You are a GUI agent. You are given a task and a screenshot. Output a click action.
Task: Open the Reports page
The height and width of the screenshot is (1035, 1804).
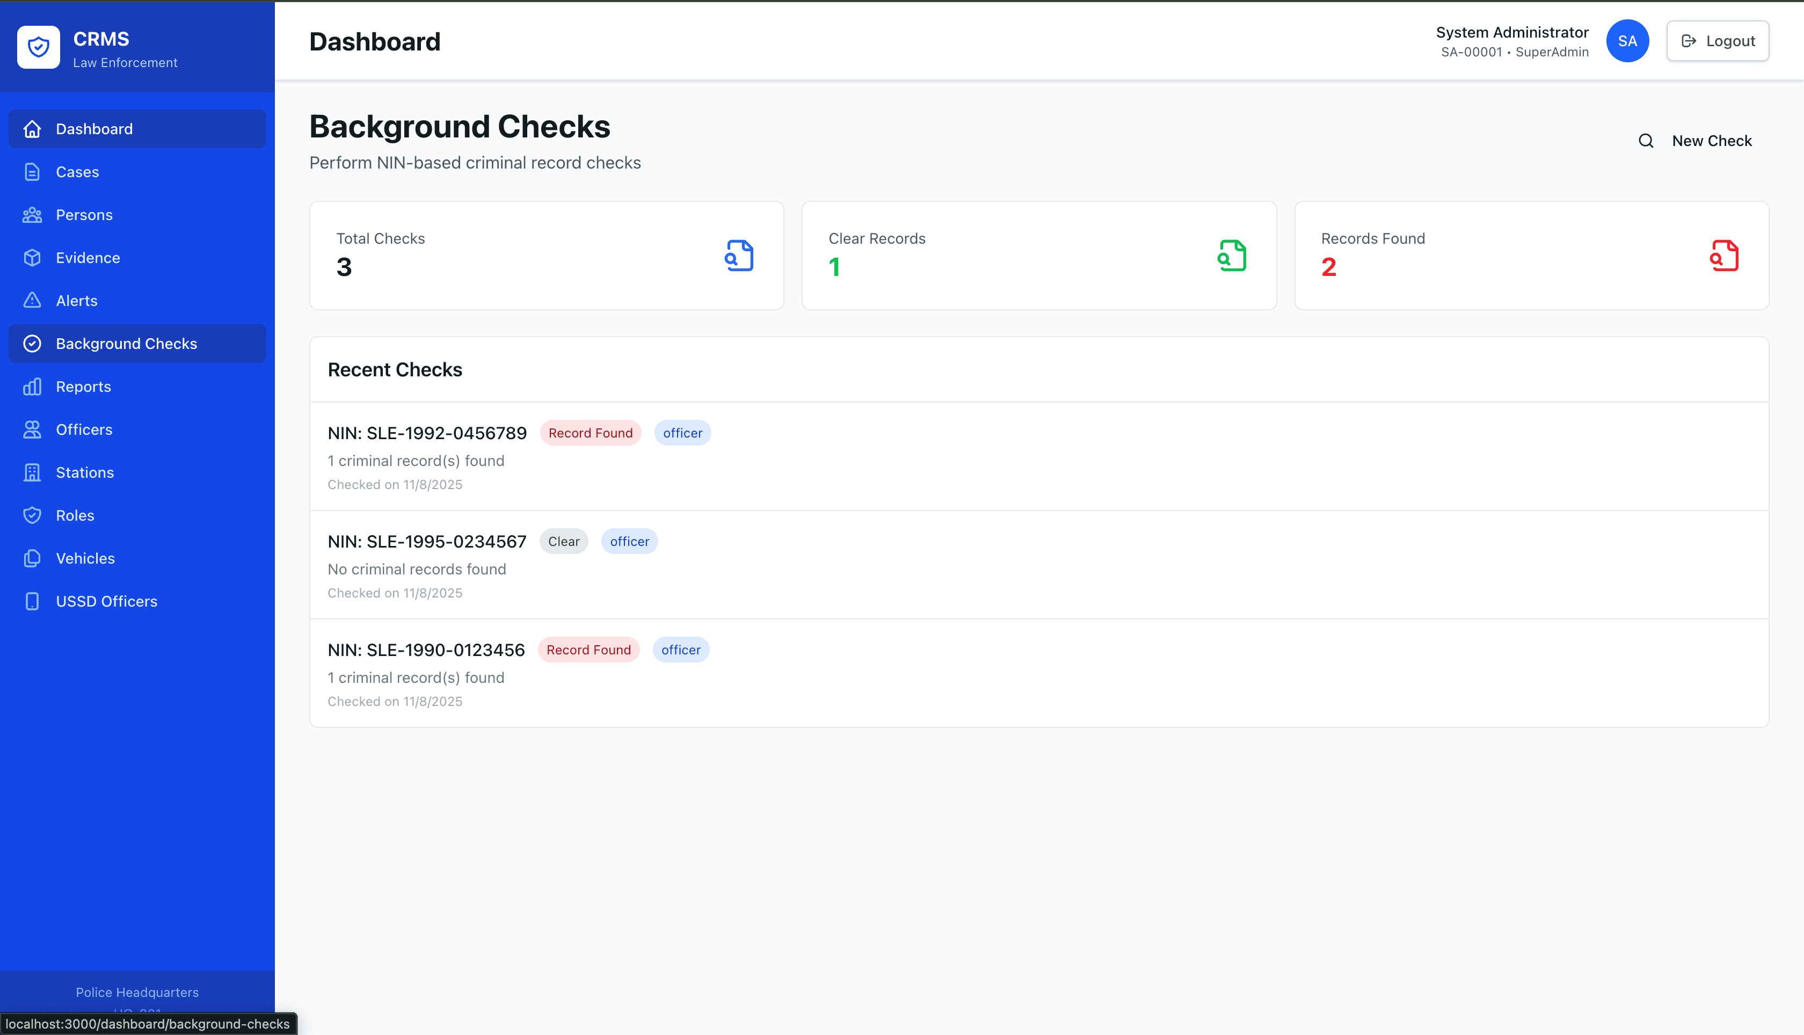coord(137,387)
